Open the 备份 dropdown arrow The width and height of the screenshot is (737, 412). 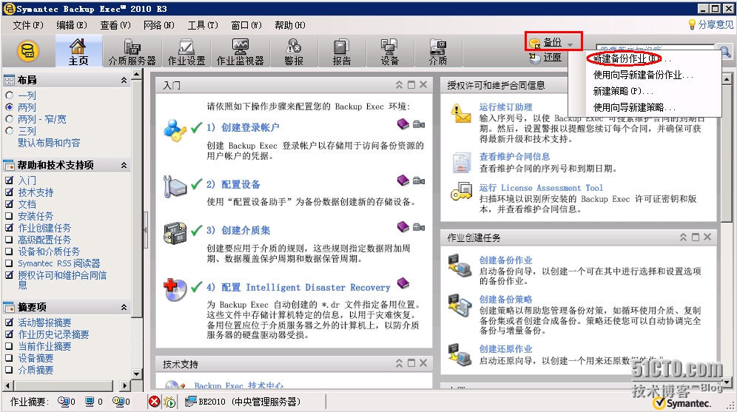pyautogui.click(x=571, y=44)
